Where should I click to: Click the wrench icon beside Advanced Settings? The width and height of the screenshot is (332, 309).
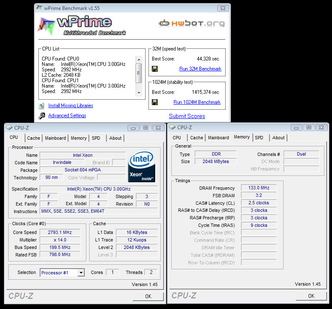click(42, 116)
